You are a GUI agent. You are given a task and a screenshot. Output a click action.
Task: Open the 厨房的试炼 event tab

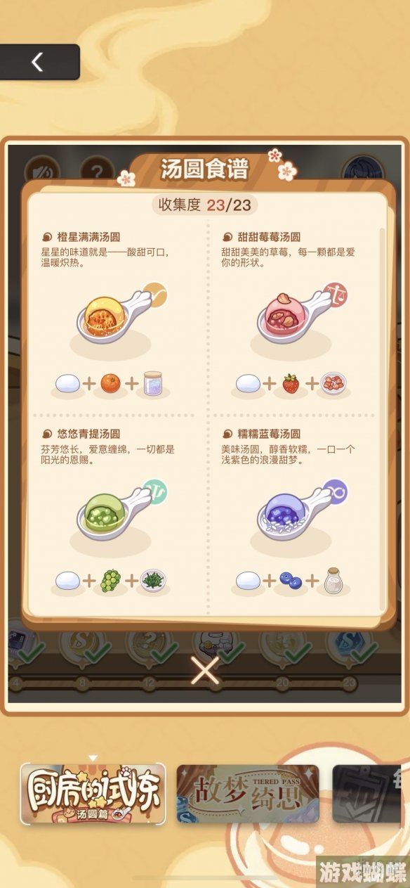click(x=93, y=794)
